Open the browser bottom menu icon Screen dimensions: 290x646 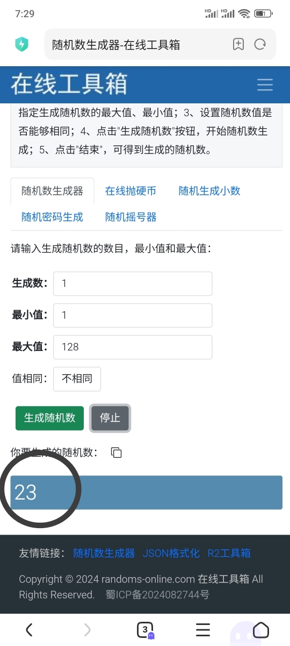pos(203,629)
